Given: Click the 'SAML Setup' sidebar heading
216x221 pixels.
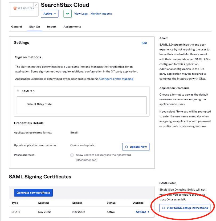Looking at the screenshot, I should [x=168, y=183].
